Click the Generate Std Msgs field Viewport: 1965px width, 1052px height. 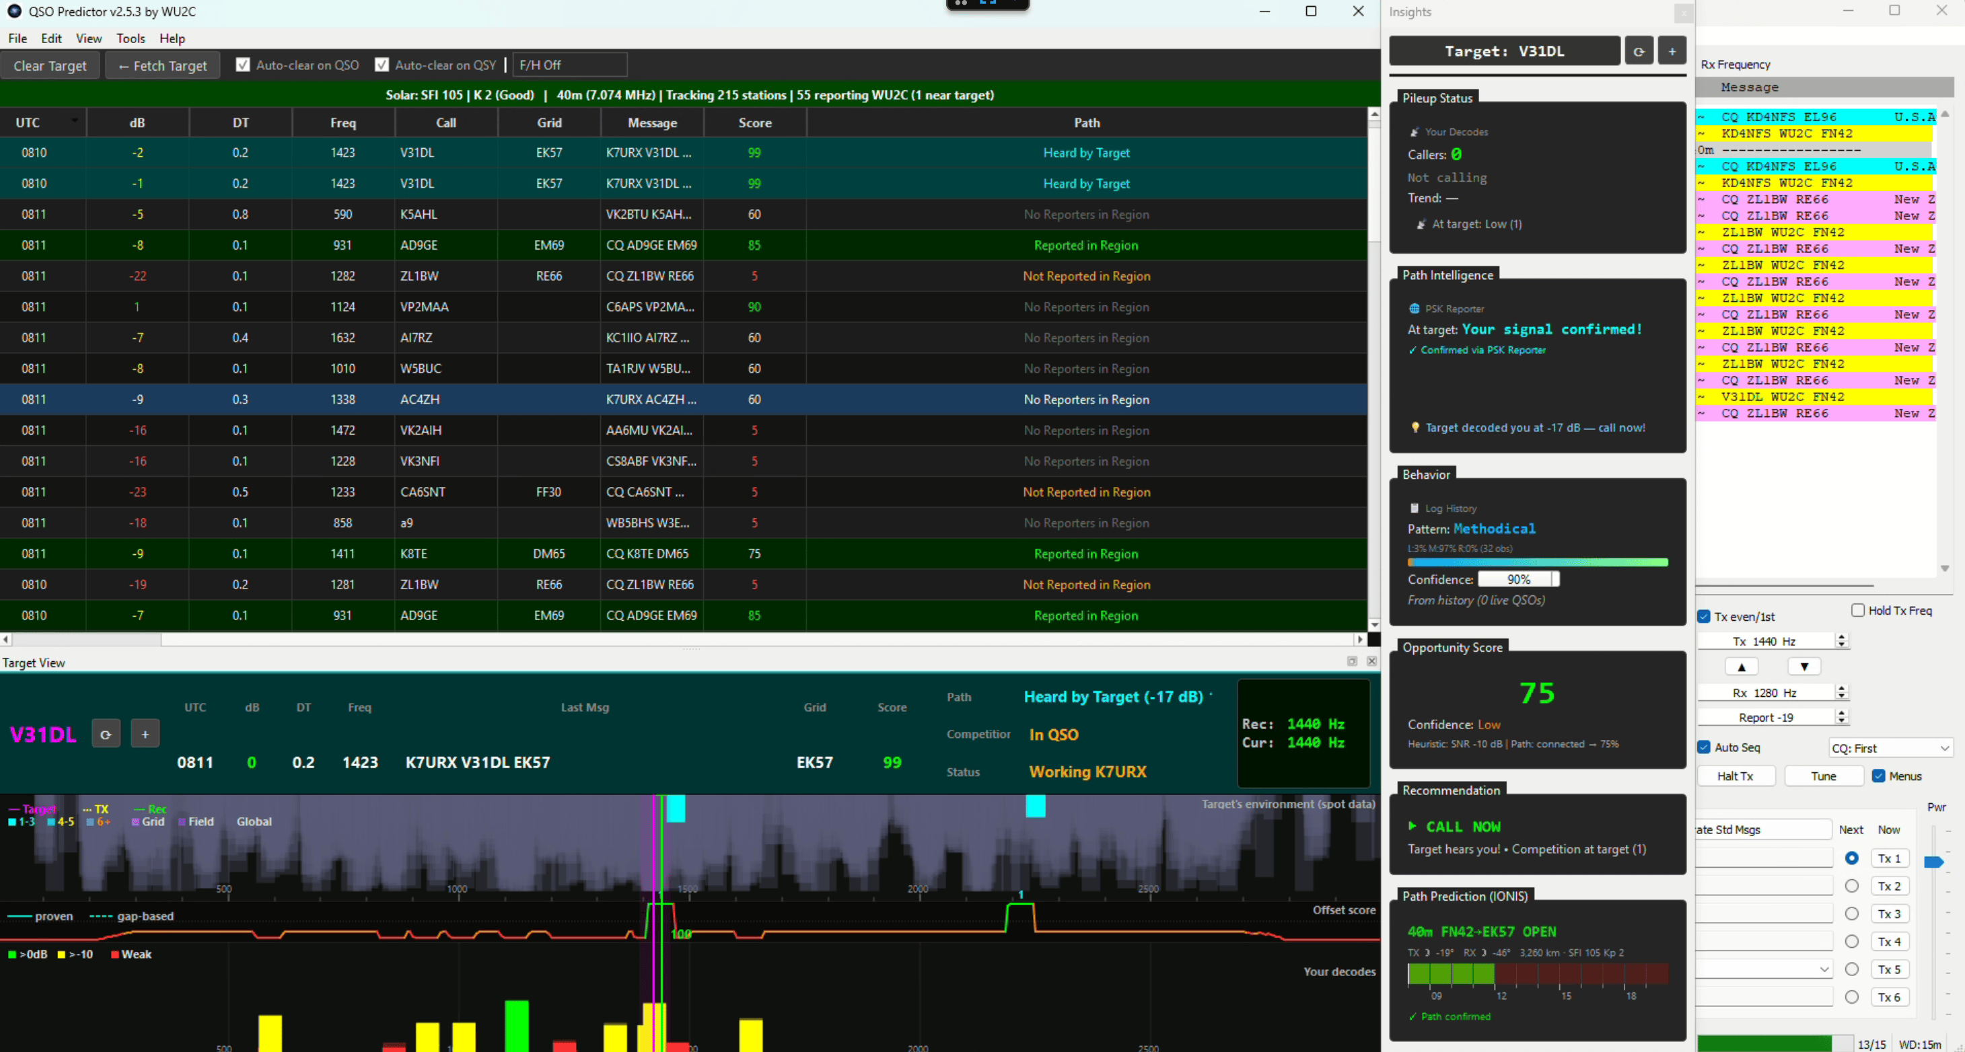point(1764,829)
